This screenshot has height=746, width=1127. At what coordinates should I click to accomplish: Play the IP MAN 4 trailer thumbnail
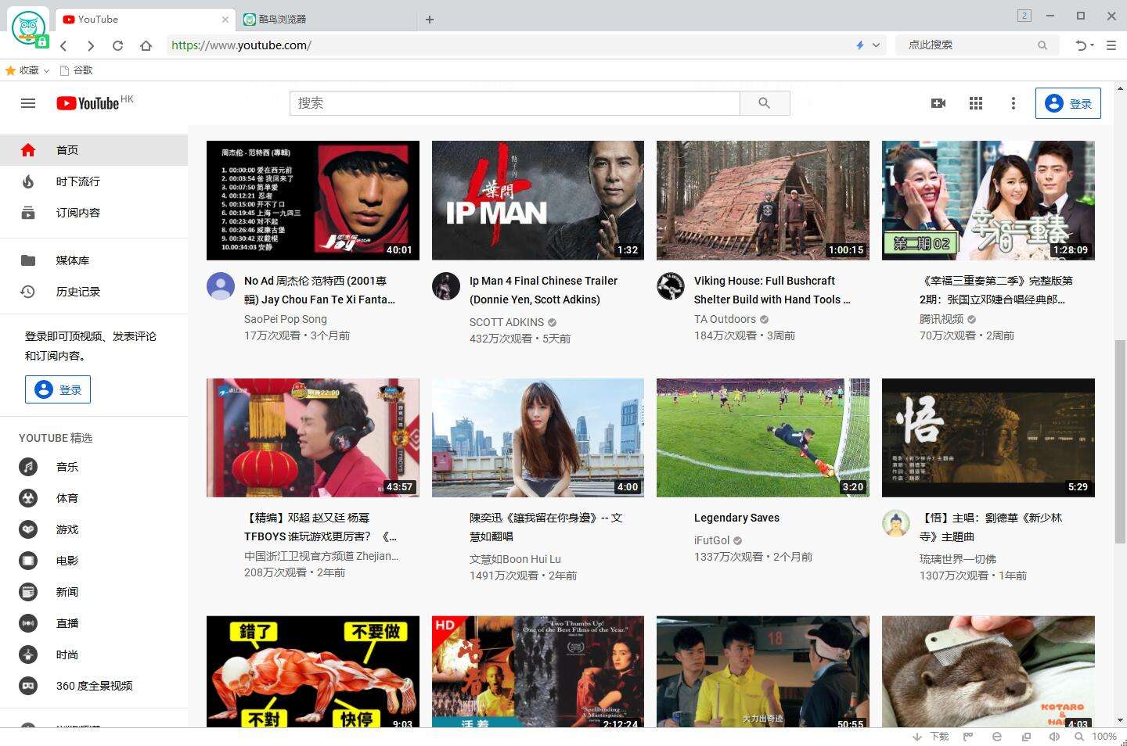tap(538, 200)
